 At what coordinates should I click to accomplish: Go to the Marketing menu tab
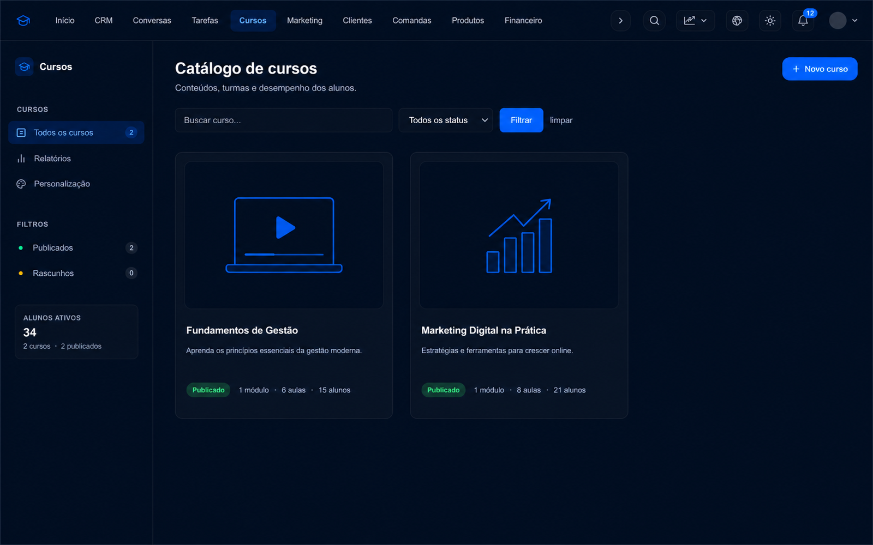click(x=304, y=21)
